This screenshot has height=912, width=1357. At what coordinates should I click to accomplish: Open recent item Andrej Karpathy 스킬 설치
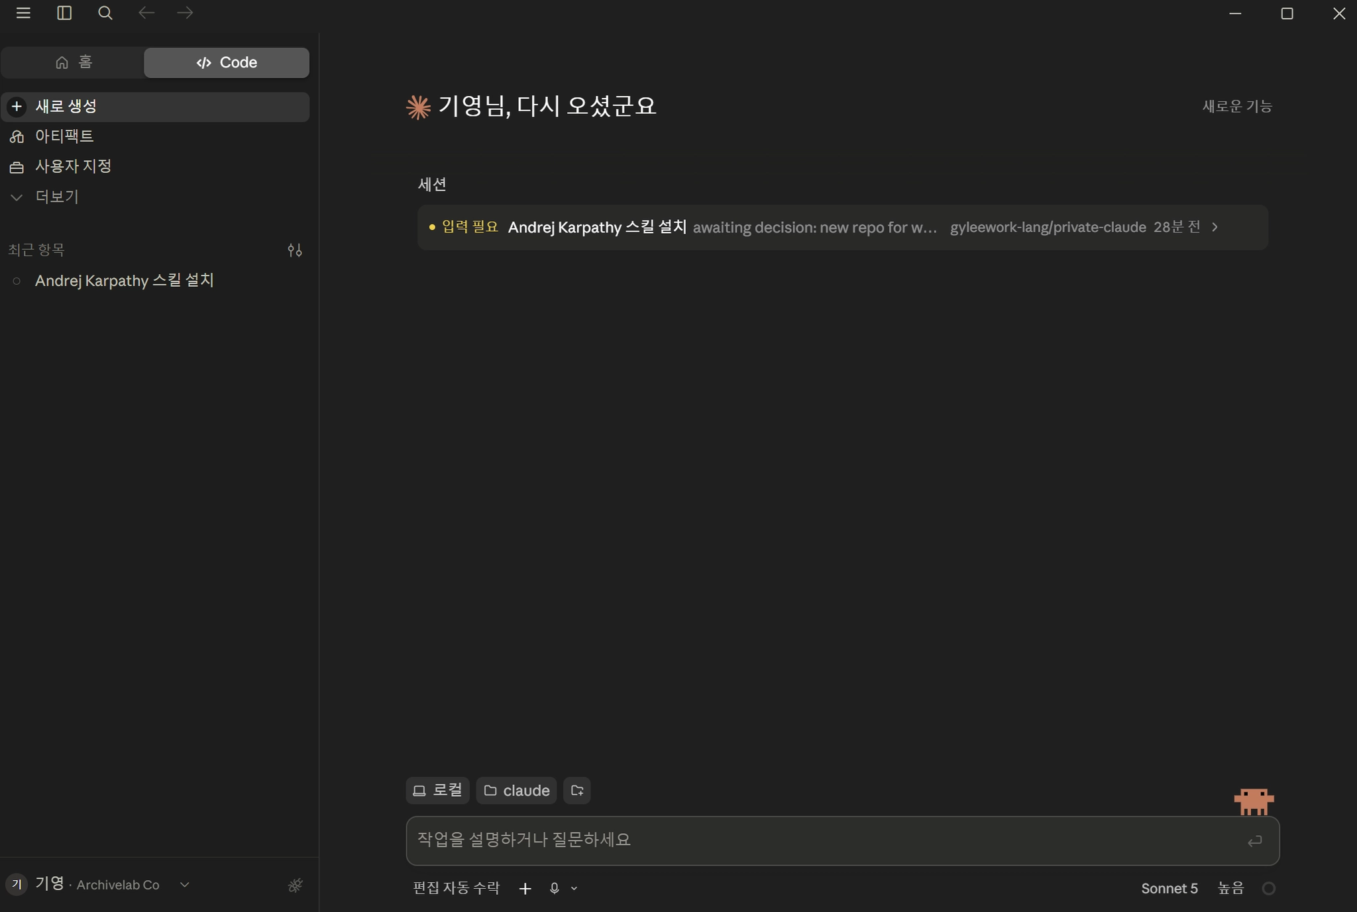155,281
